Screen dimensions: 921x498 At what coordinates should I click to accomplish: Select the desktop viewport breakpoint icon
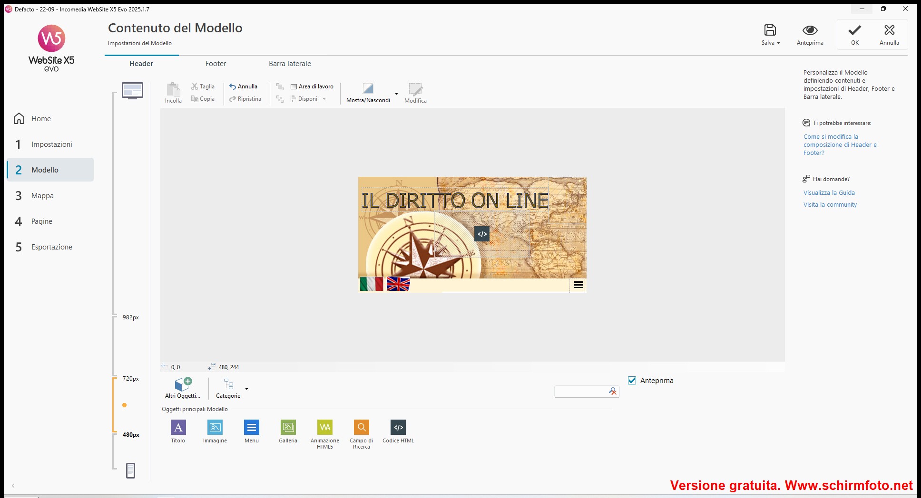click(132, 90)
